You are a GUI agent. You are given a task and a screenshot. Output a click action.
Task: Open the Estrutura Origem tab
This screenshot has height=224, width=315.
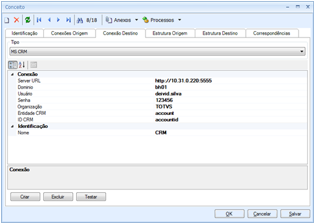[170, 33]
